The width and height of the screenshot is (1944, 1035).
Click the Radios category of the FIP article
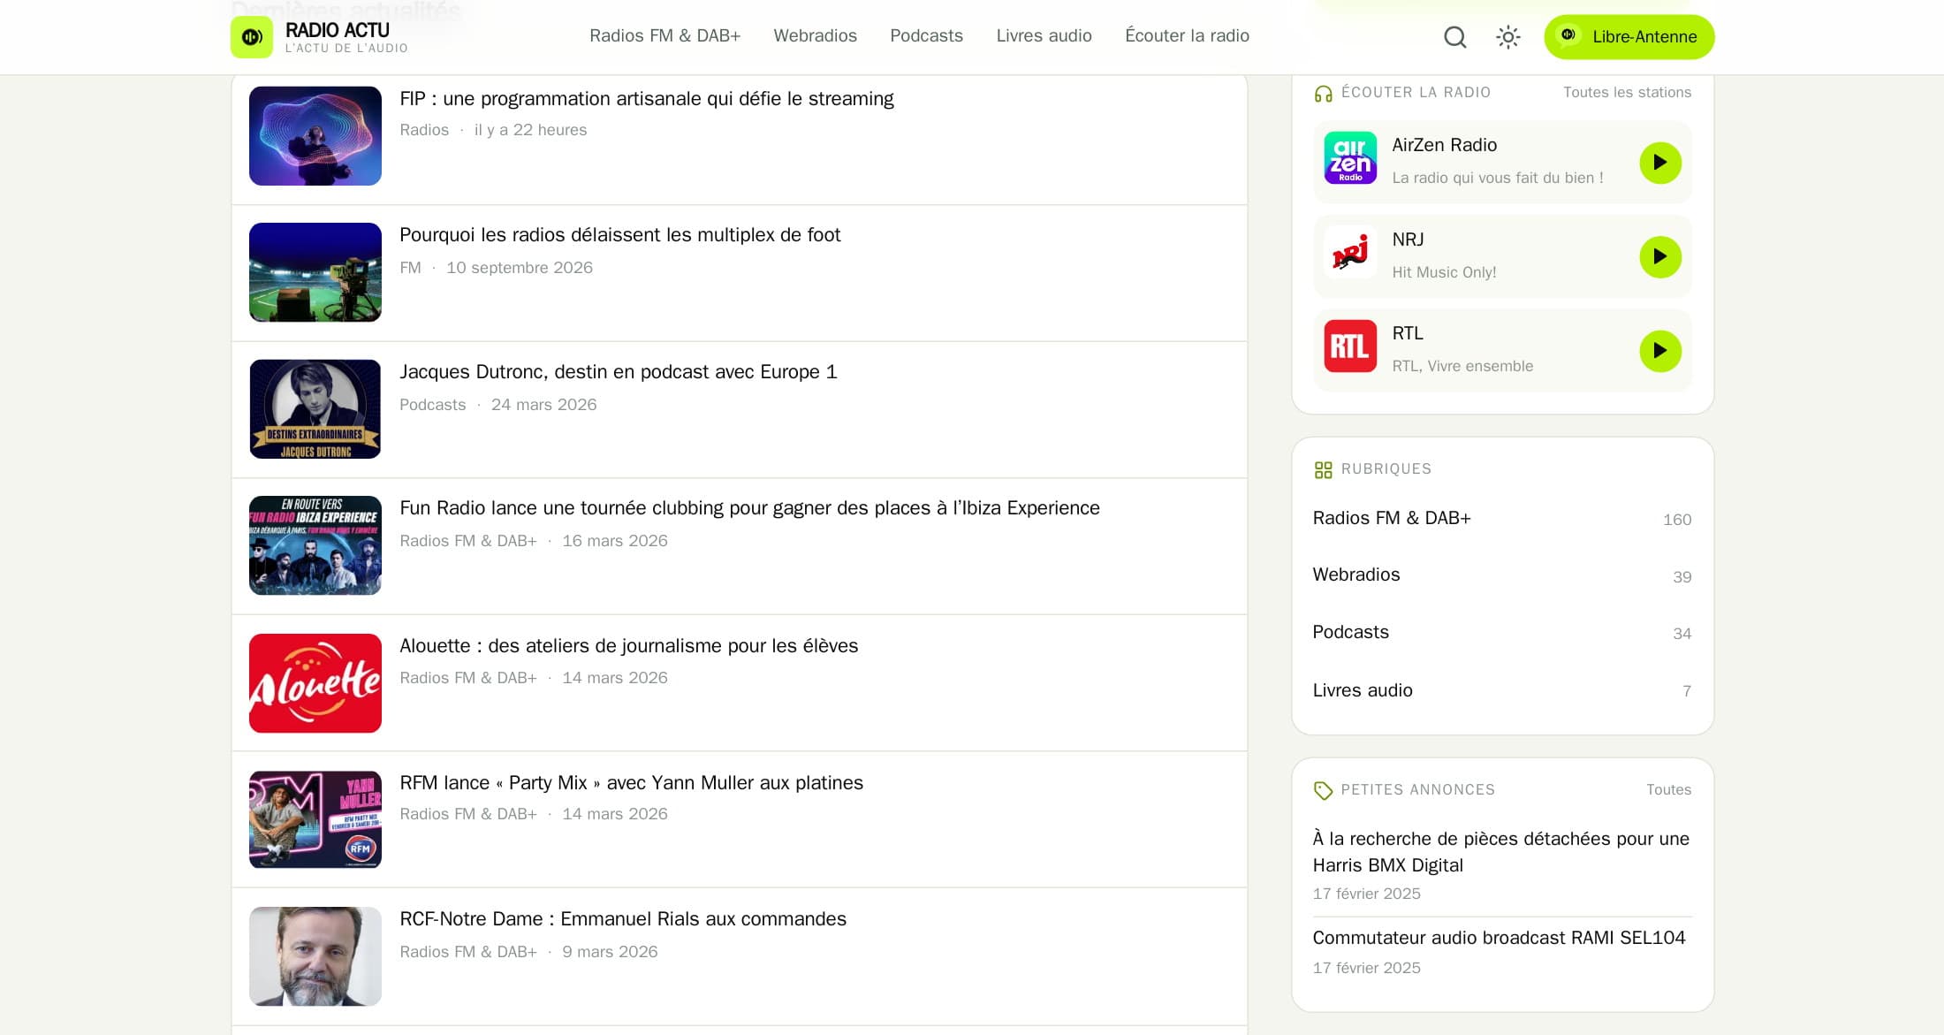tap(424, 130)
